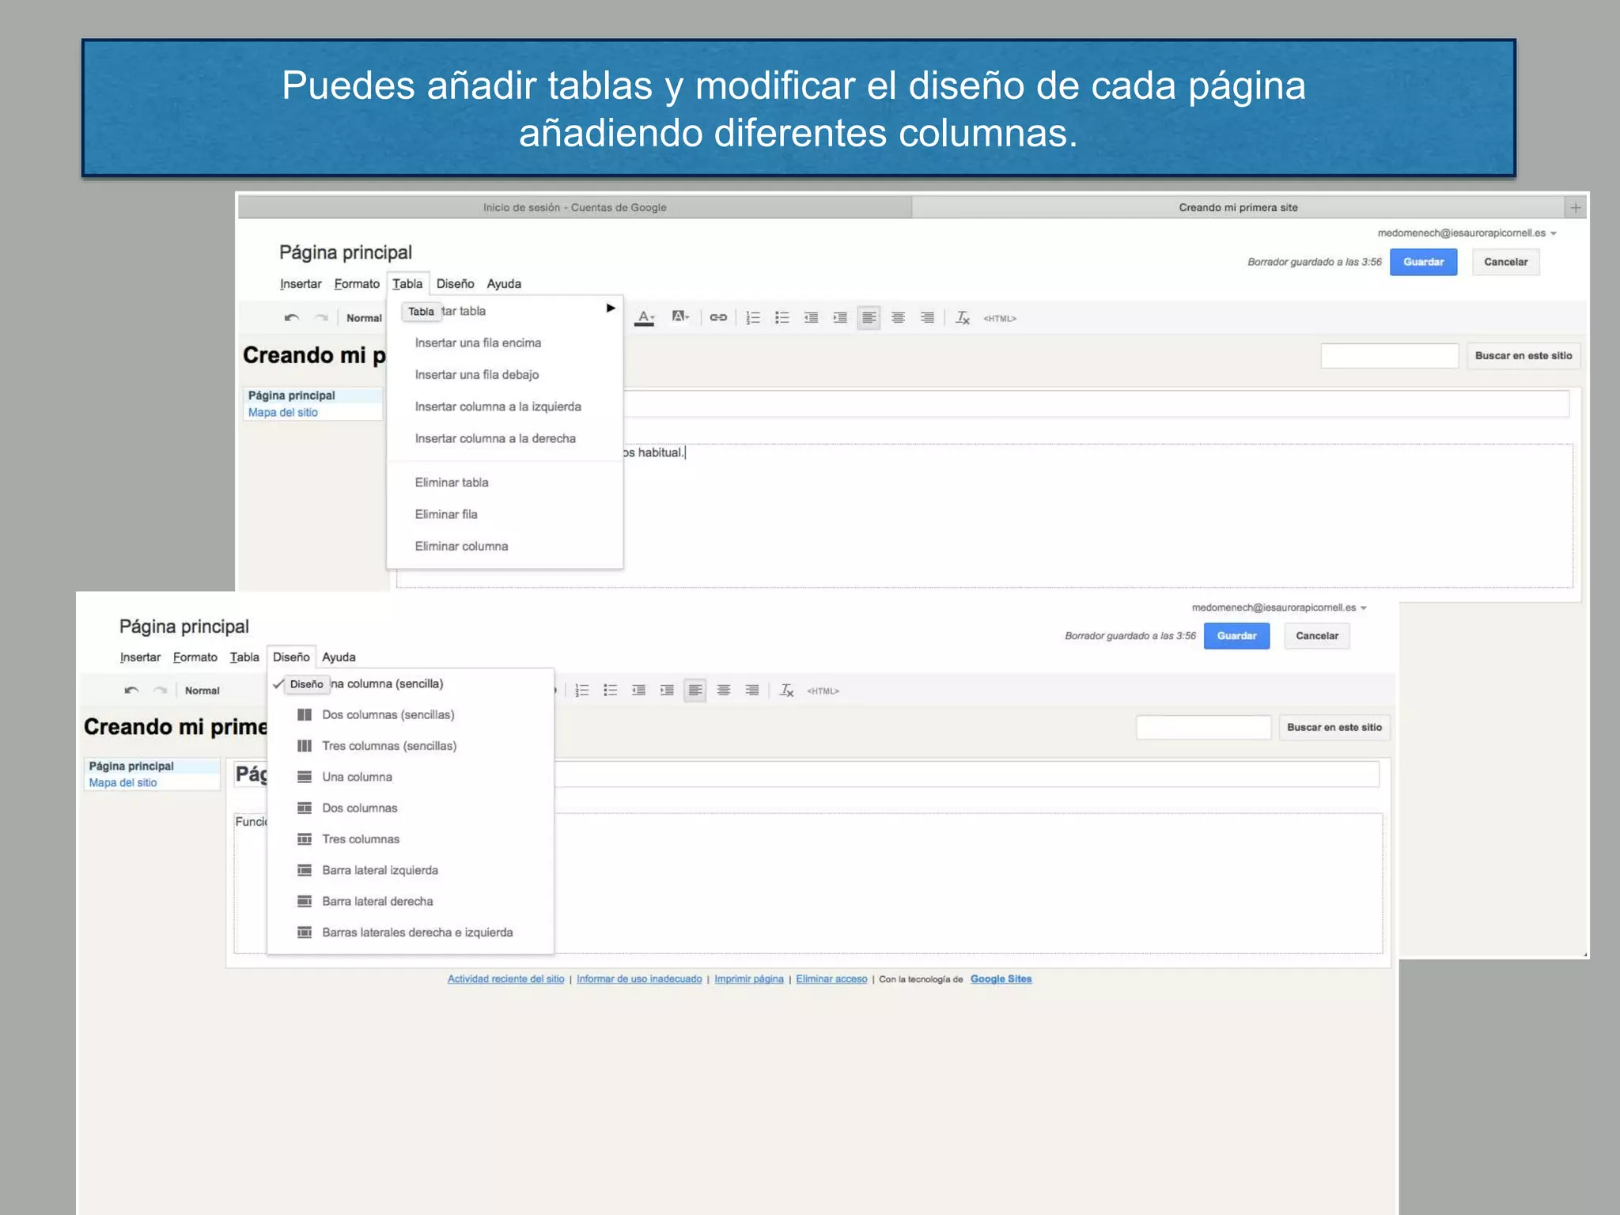Decrease indent in lower toolbar

pos(639,691)
